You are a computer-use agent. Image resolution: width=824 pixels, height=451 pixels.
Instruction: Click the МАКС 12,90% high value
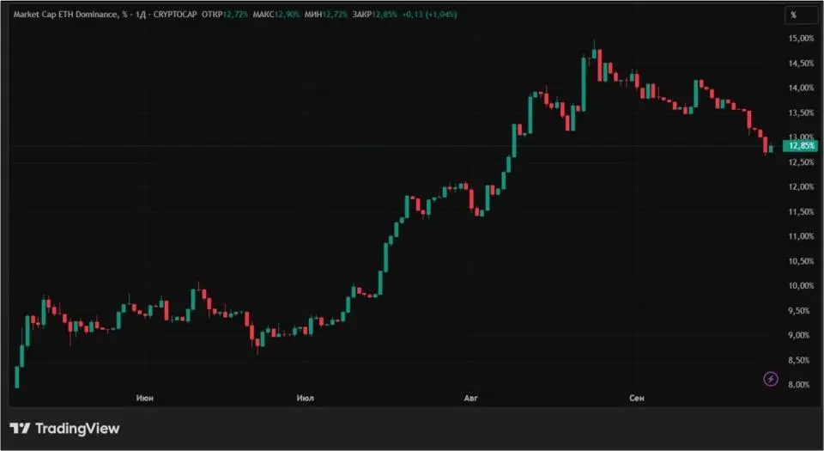(276, 15)
